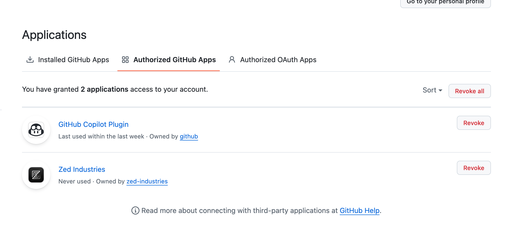Viewport: 521px width, 236px height.
Task: Visit the zed-industries owner link
Action: click(147, 181)
